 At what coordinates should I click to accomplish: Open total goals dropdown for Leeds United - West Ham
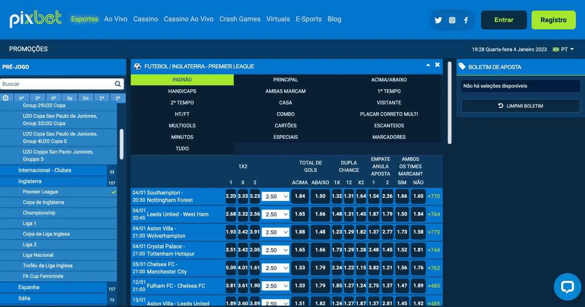pyautogui.click(x=276, y=214)
